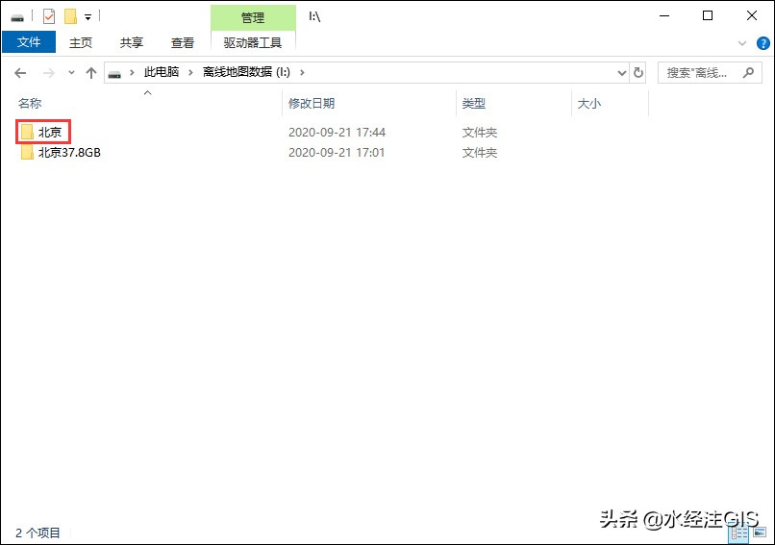Select the 北京 folder
This screenshot has height=545, width=775.
(x=50, y=132)
